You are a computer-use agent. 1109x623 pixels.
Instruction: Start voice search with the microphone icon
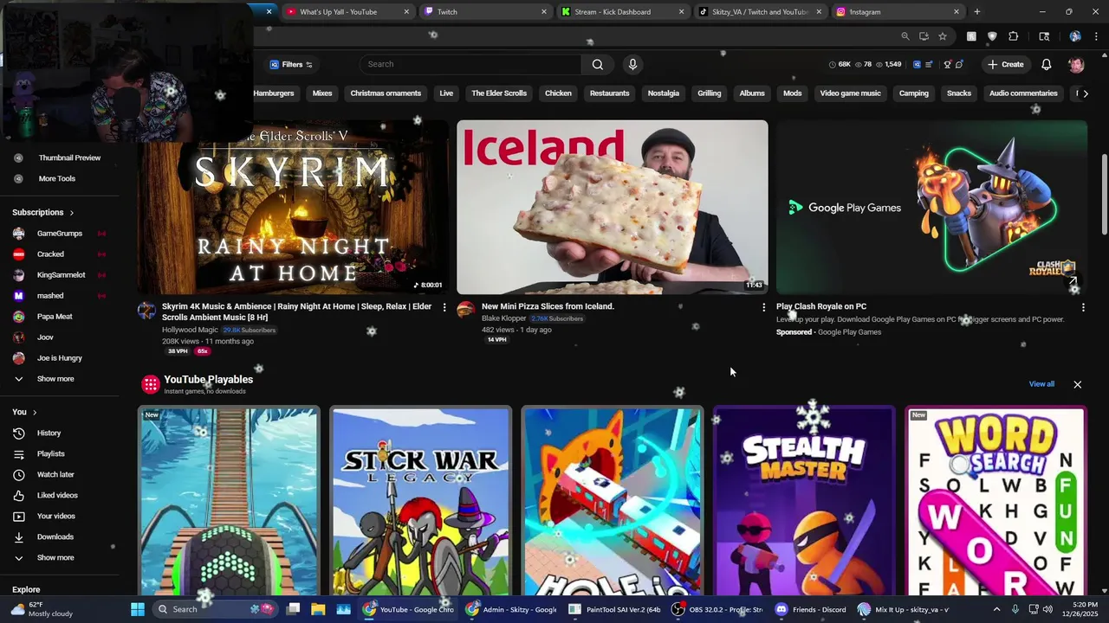pos(632,64)
